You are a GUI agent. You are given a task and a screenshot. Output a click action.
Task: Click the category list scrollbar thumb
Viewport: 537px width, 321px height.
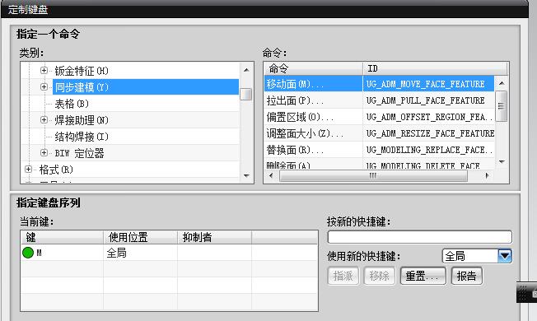point(246,94)
